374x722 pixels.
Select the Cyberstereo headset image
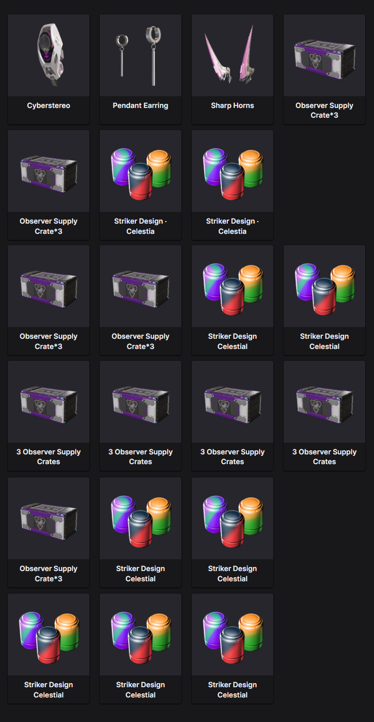coord(49,55)
